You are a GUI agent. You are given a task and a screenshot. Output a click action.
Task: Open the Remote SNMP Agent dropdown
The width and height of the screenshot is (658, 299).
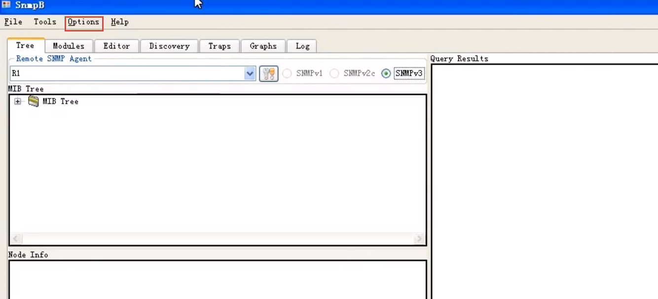pos(250,73)
